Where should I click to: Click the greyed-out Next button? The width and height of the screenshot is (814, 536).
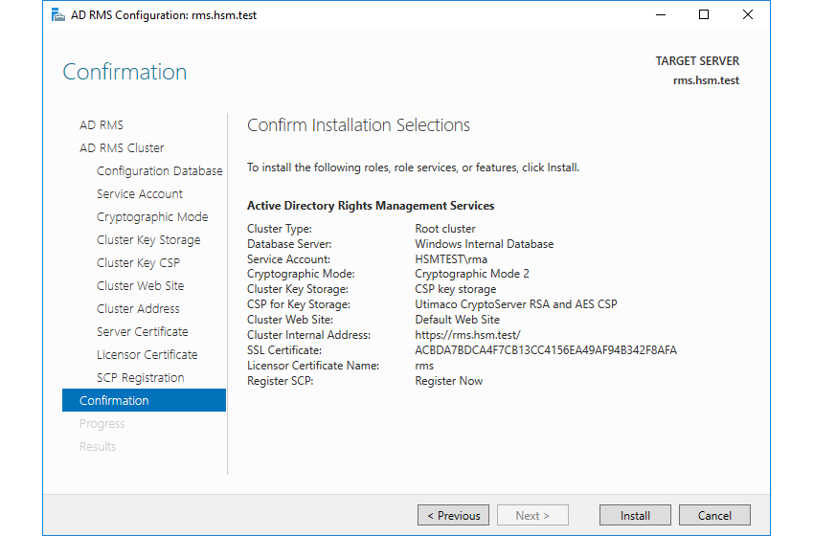coord(532,515)
